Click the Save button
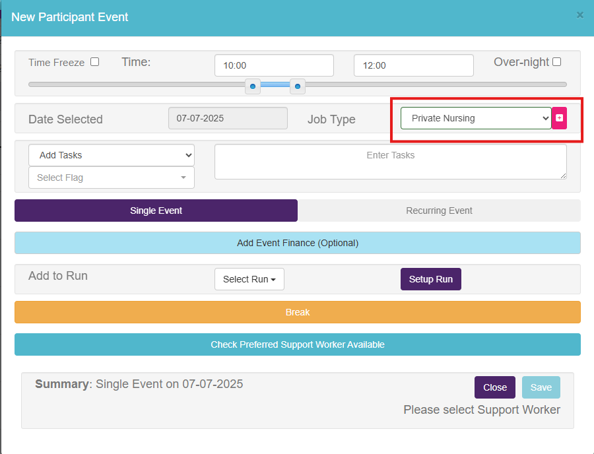594x454 pixels. [541, 387]
